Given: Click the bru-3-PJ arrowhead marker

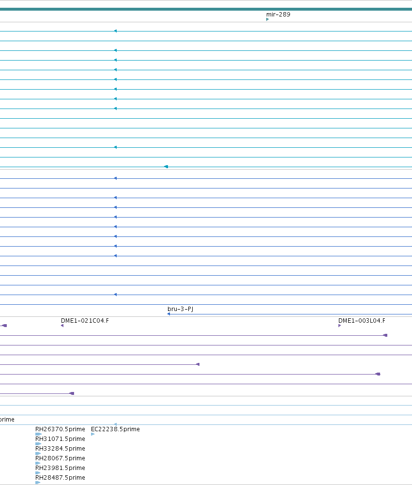Looking at the screenshot, I should [x=168, y=314].
